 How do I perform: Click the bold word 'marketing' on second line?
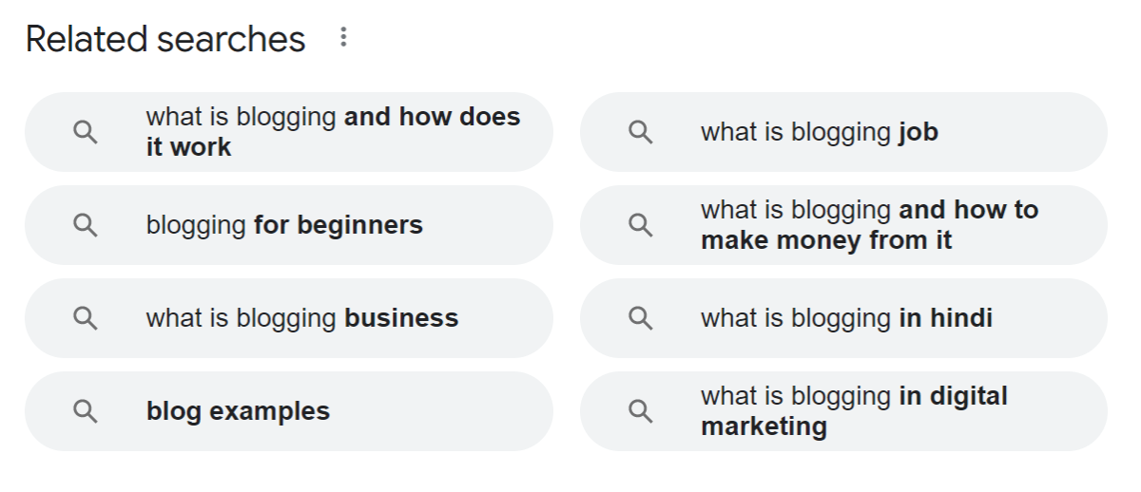[764, 427]
